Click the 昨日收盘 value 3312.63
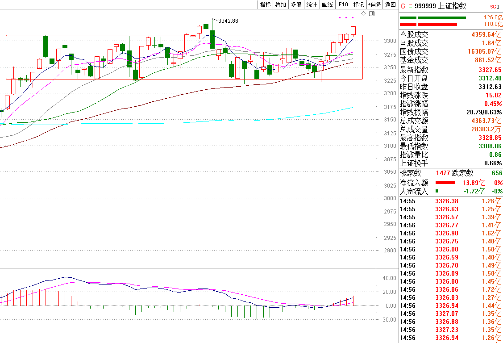The width and height of the screenshot is (503, 343). [x=490, y=87]
